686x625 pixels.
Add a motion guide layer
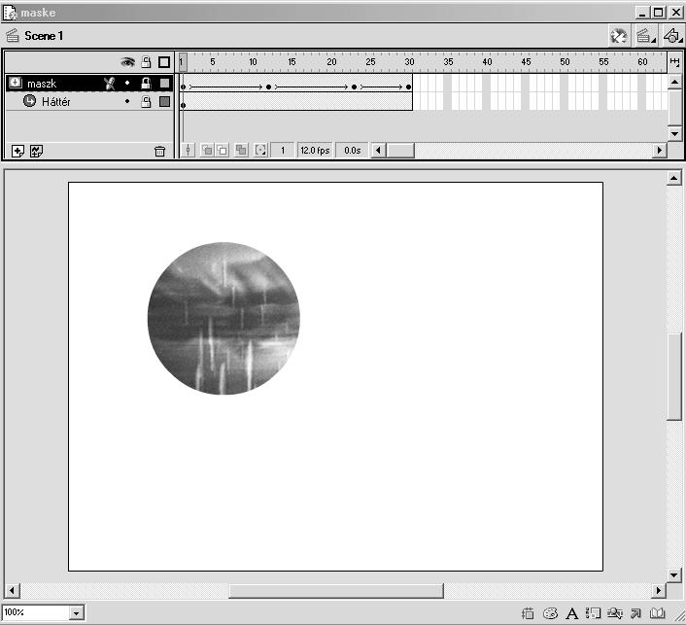click(36, 152)
